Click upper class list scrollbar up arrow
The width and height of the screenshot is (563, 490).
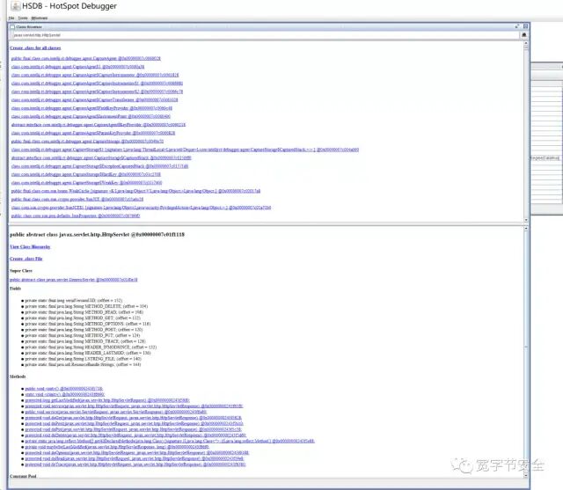pos(526,43)
